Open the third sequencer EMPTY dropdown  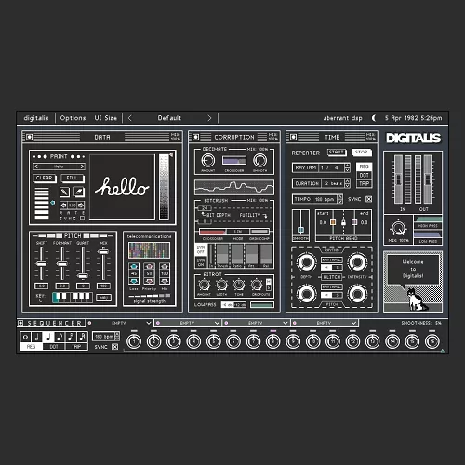(x=286, y=323)
